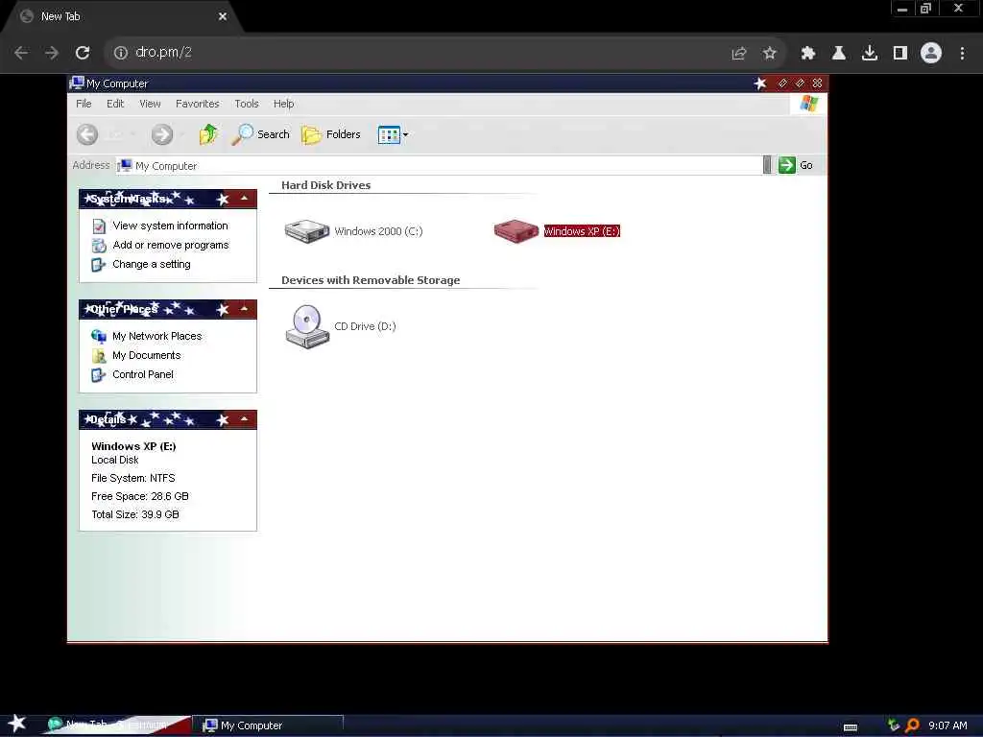Click the share page icon in address bar
Screen dimensions: 983x737
tap(739, 54)
